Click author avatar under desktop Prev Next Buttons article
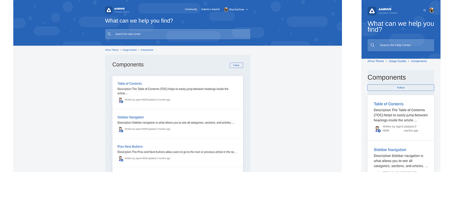Viewport: 454px width, 207px height. point(121,159)
